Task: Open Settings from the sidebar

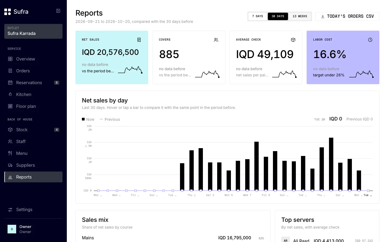Action: pos(33,209)
